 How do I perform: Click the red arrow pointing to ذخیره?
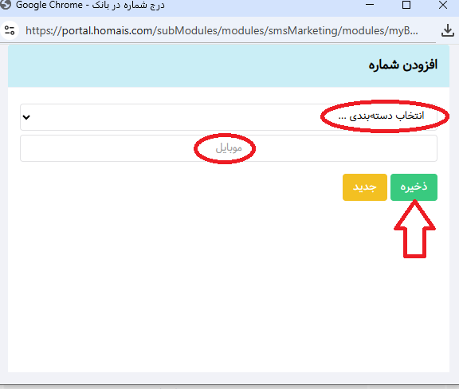(414, 229)
